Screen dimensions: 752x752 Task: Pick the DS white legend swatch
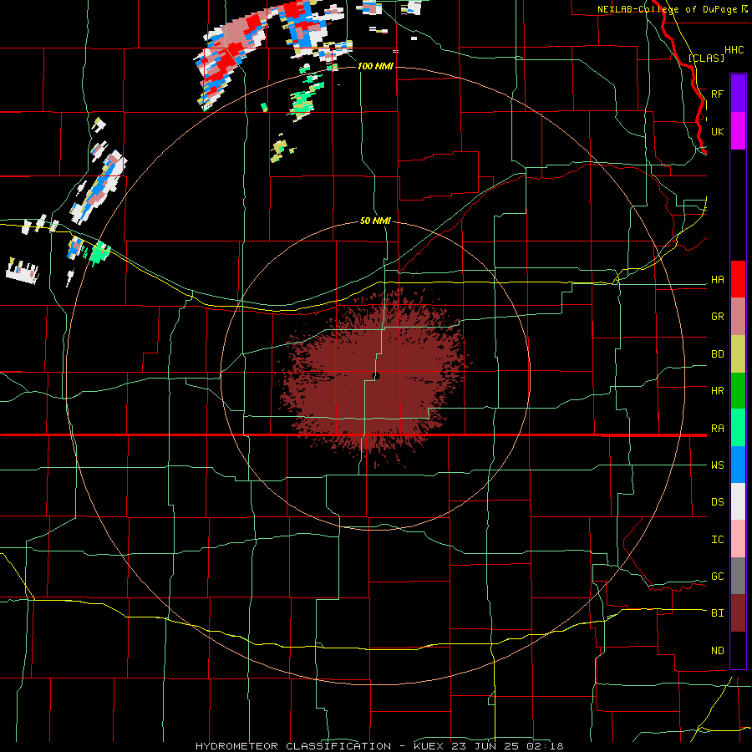[x=738, y=501]
